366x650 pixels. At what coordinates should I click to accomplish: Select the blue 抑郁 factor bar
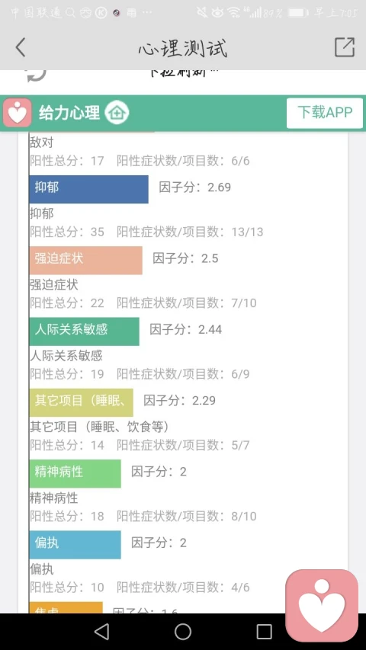click(88, 190)
